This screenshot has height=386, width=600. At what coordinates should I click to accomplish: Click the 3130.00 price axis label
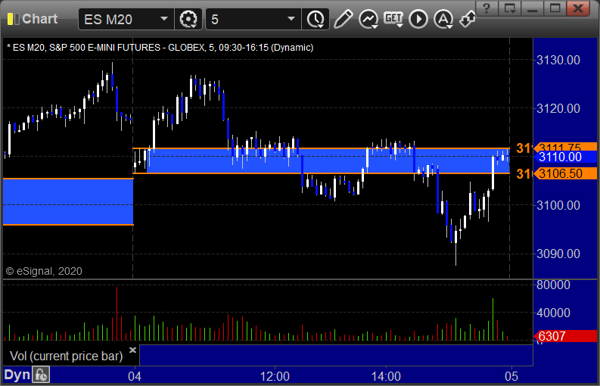(558, 60)
